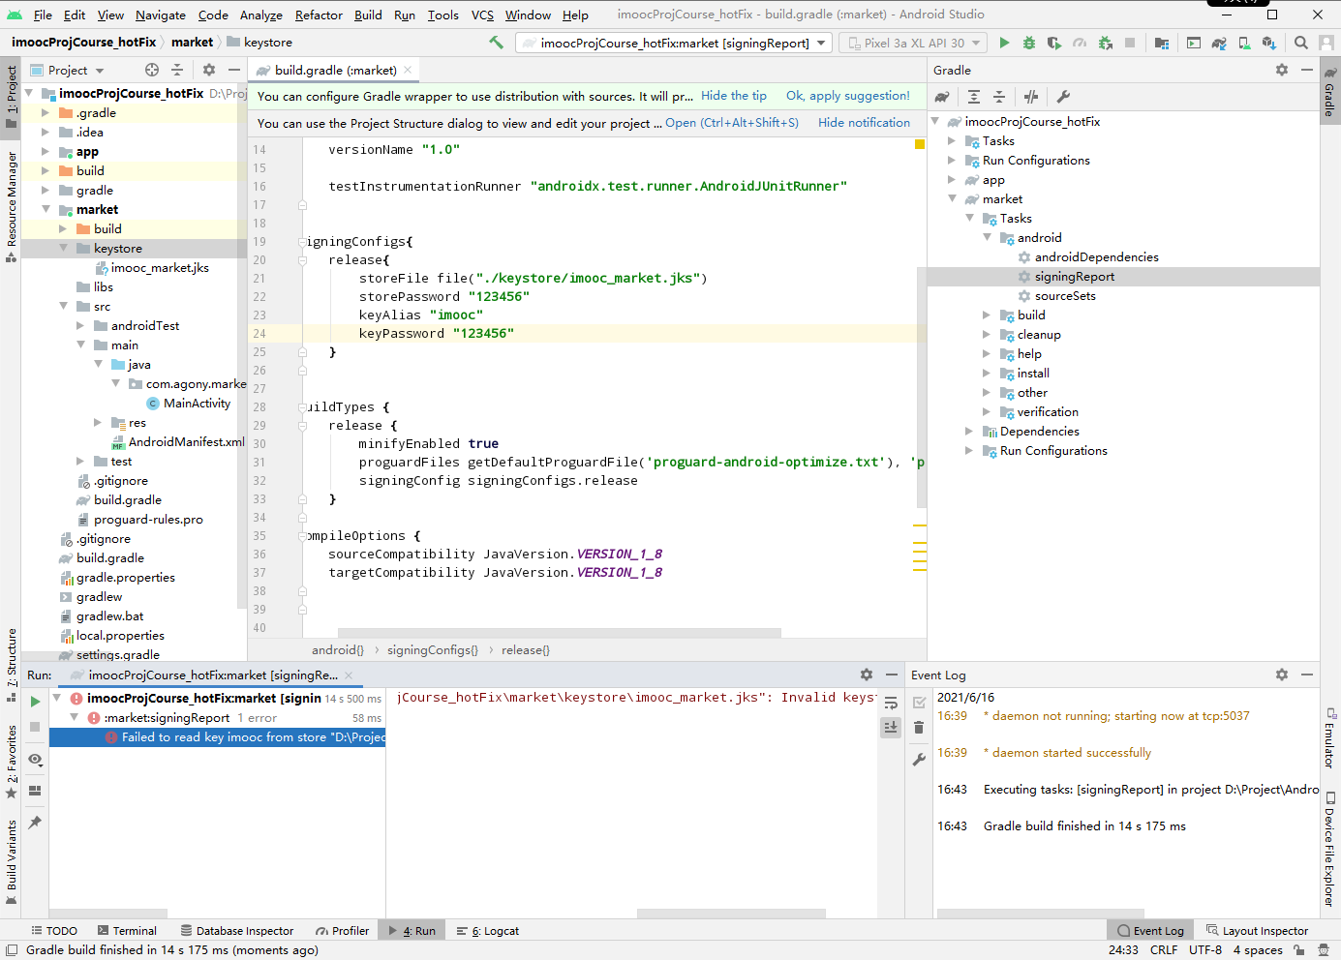Pin the Run tab
Viewport: 1341px width, 960px height.
point(35,823)
